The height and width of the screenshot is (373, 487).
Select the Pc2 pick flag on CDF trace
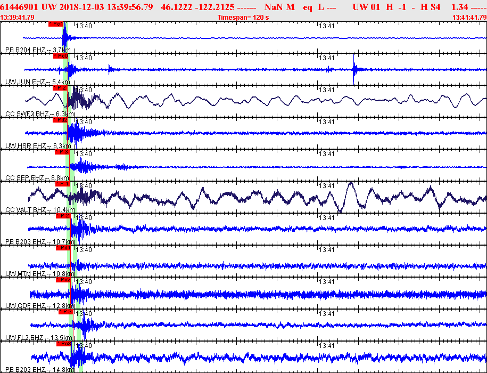pos(63,280)
